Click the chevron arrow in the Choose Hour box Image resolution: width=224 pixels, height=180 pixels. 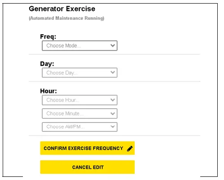(113, 100)
